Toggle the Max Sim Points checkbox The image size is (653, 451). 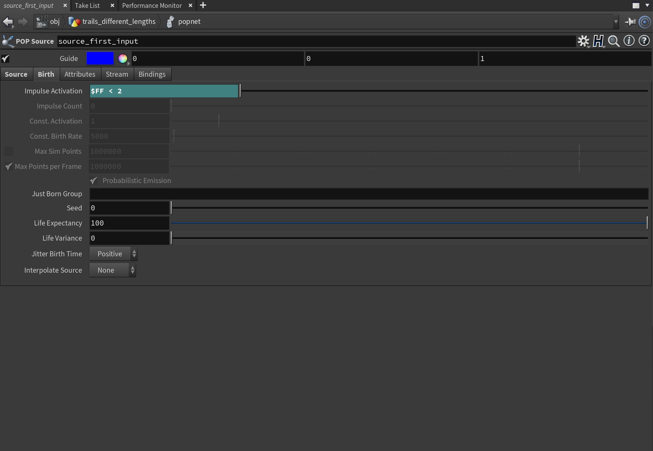coord(9,151)
